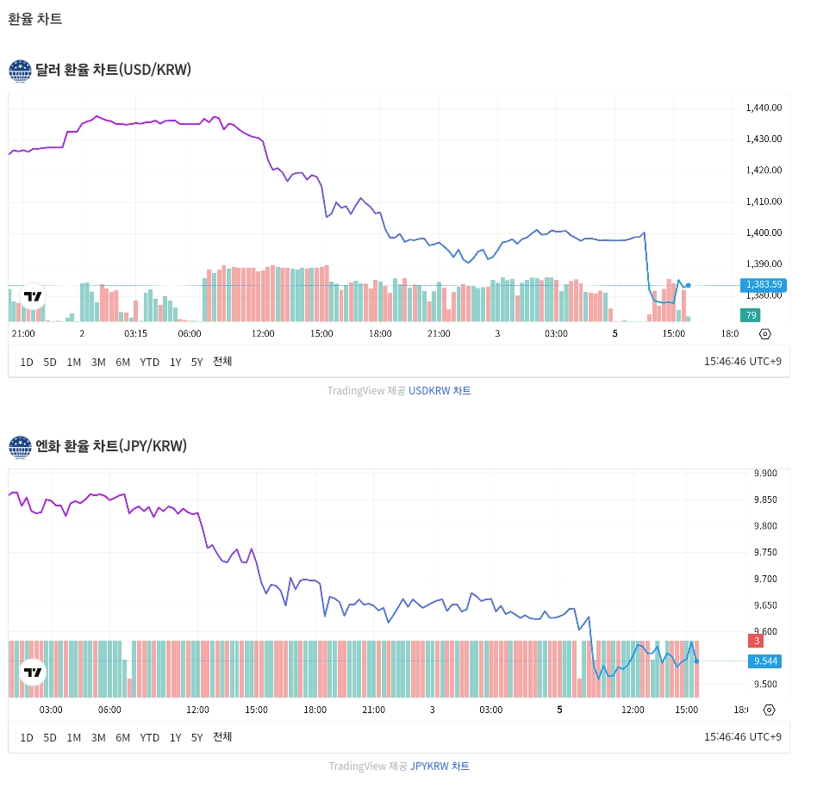817x788 pixels.
Task: Click the round flag icon beside 엔화 환율 차트
Action: pos(20,446)
